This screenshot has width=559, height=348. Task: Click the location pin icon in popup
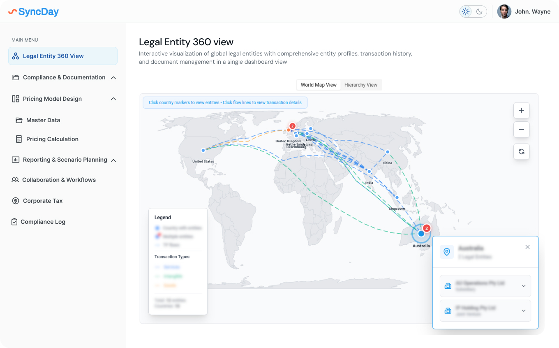tap(447, 252)
